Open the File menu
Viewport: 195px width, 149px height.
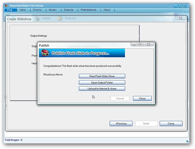(10, 10)
